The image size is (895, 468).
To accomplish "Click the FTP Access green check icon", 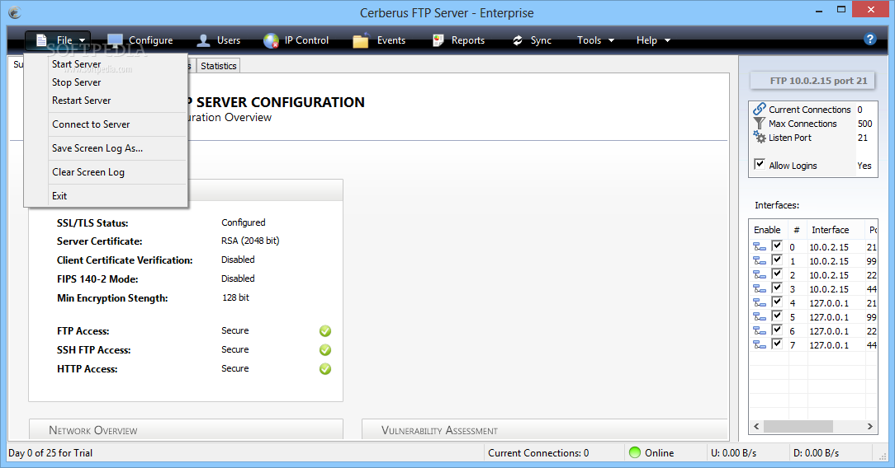I will pyautogui.click(x=325, y=330).
